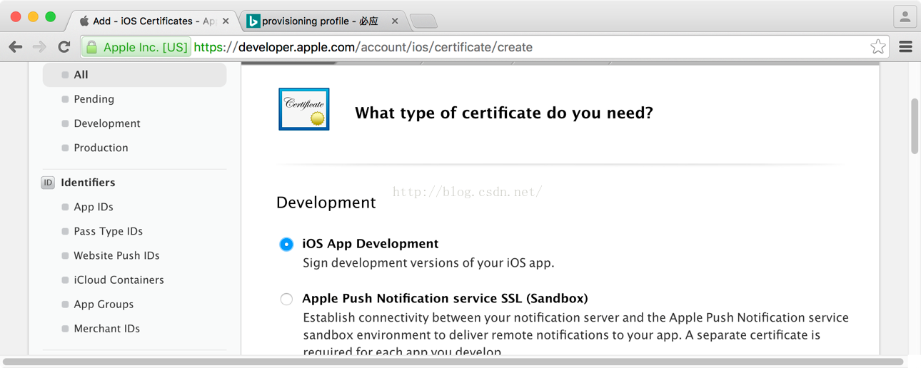This screenshot has width=921, height=368.
Task: Click the Identifiers section heading
Action: (x=88, y=183)
